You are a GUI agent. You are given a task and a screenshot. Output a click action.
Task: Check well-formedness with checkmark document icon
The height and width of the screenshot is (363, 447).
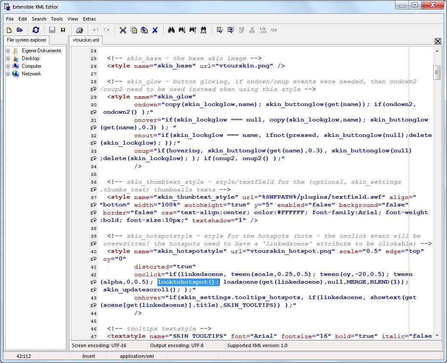[220, 30]
